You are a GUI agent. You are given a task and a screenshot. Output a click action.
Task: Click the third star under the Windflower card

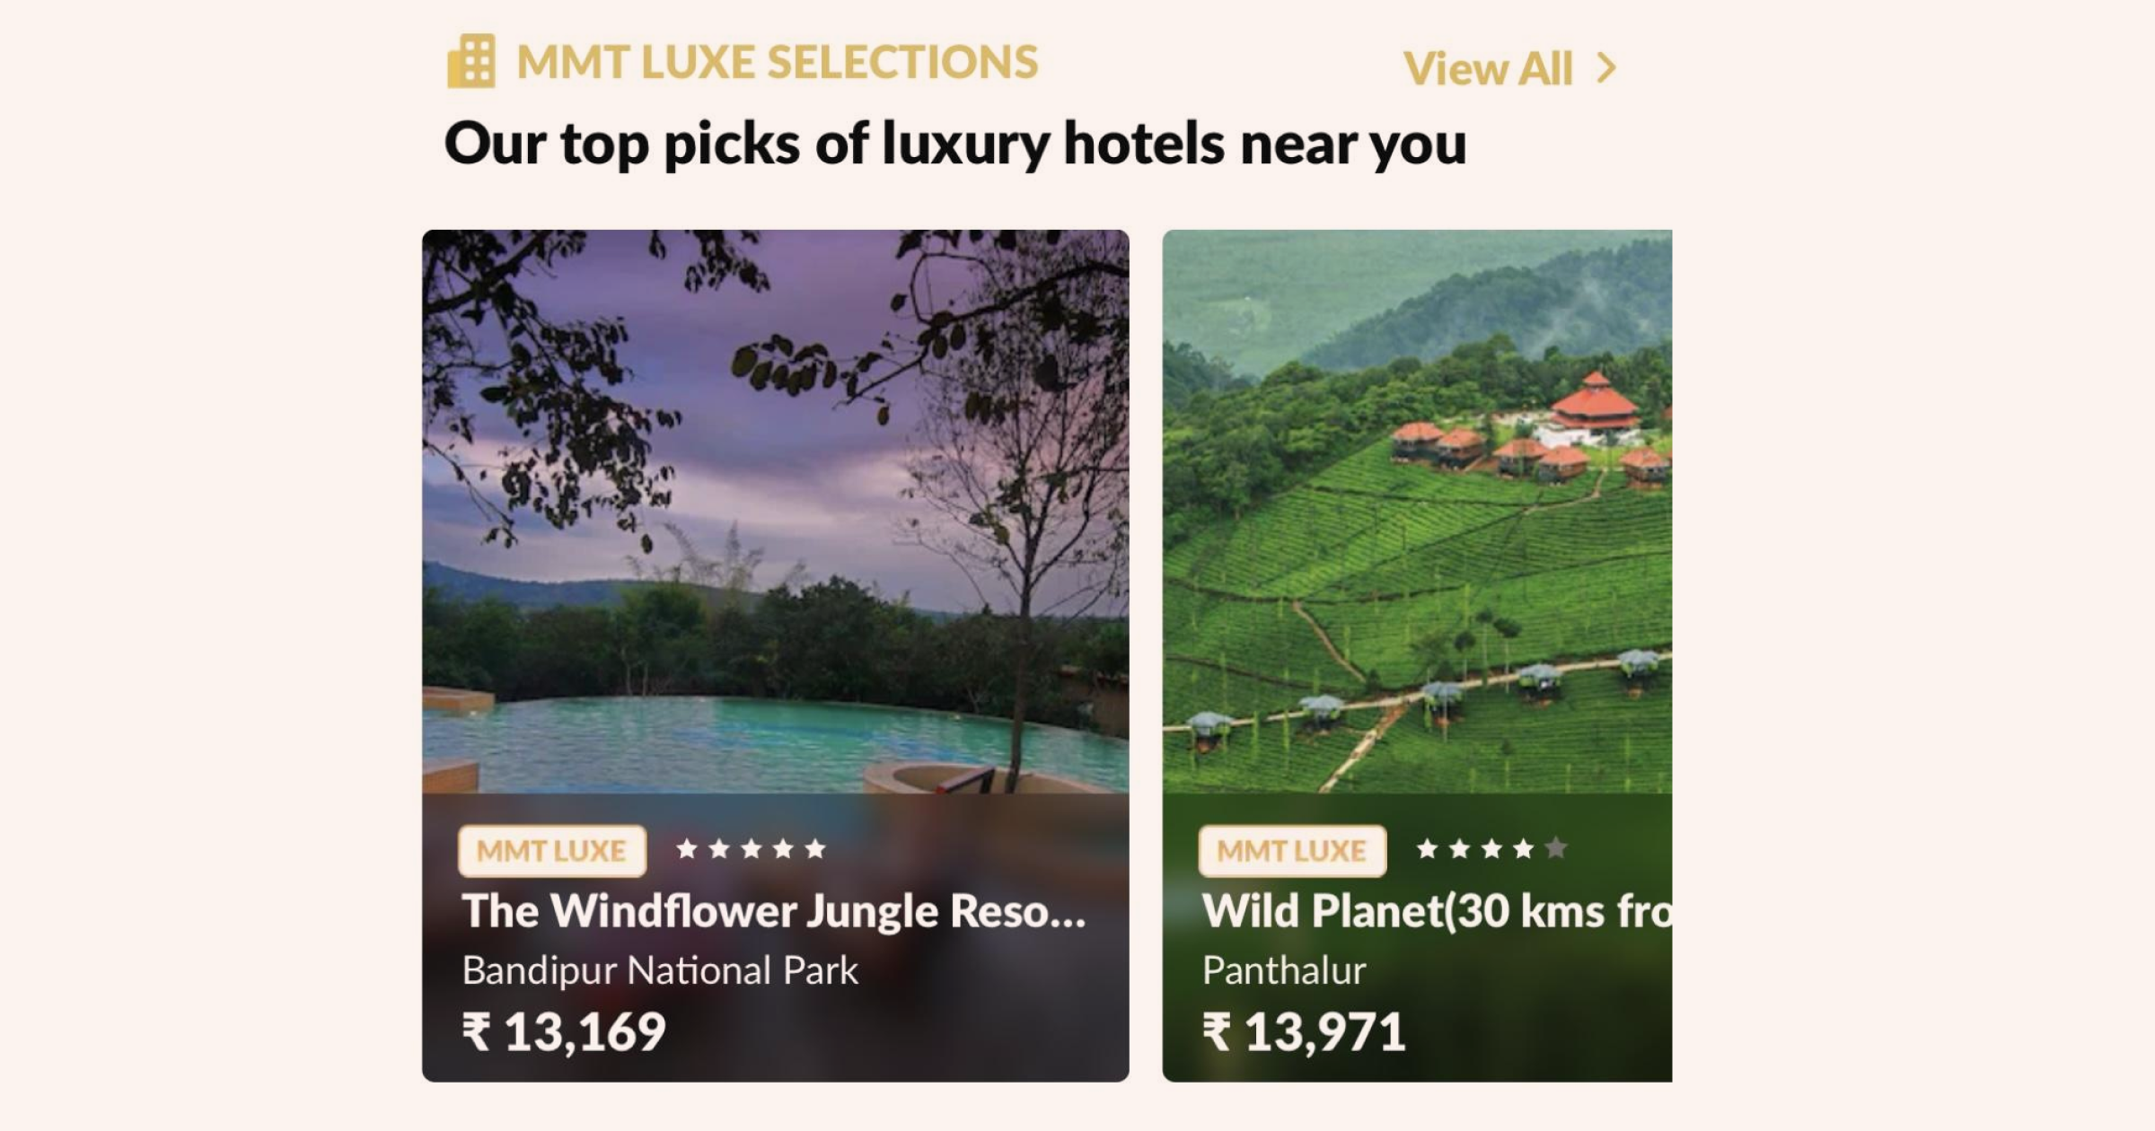click(751, 849)
